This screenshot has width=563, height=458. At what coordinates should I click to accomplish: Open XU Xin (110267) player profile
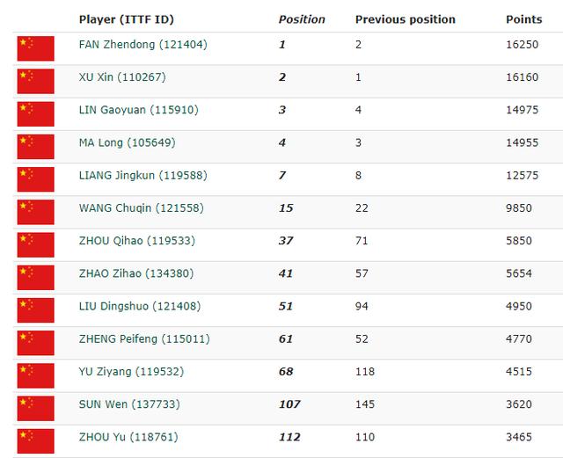coord(122,77)
